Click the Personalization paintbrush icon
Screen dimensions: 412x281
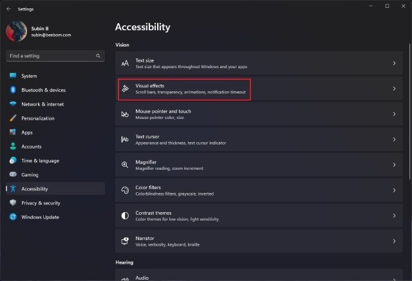(13, 118)
